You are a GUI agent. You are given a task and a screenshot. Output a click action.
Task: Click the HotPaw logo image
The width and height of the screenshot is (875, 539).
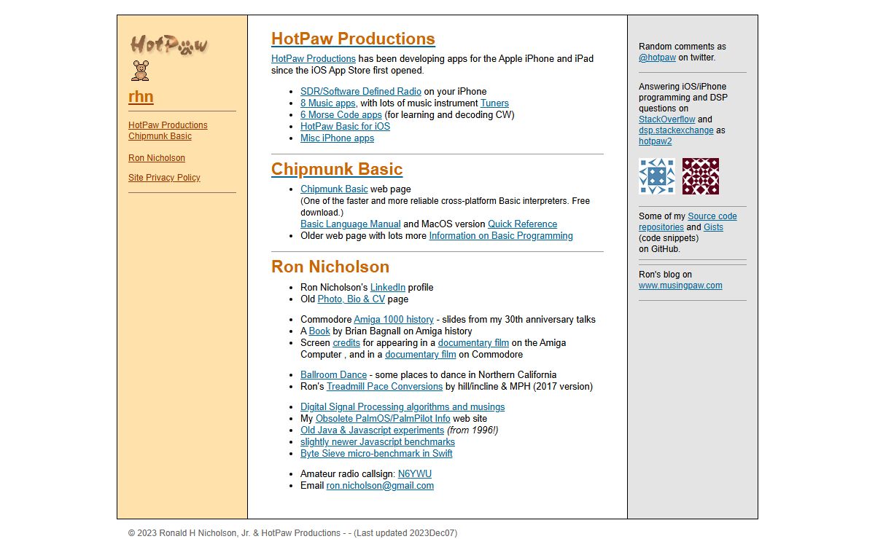(x=169, y=45)
